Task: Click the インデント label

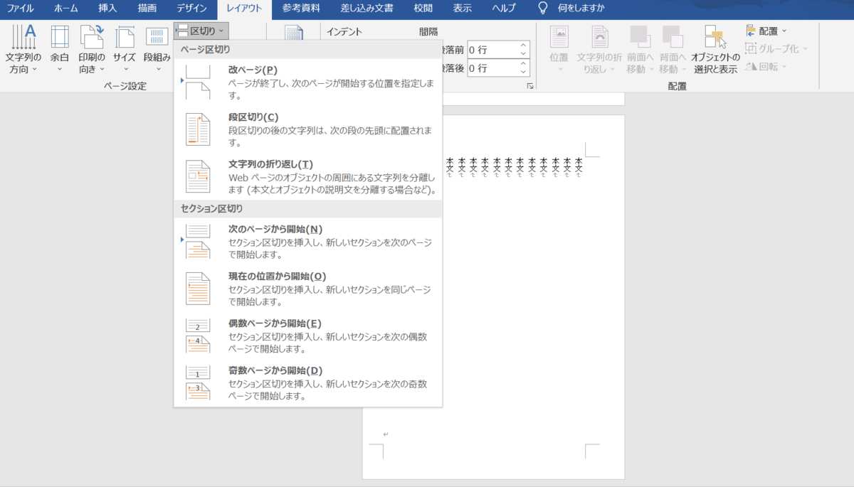Action: [344, 32]
